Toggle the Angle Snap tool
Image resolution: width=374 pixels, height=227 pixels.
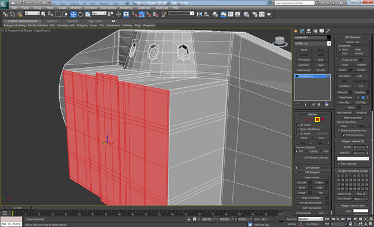(142, 14)
